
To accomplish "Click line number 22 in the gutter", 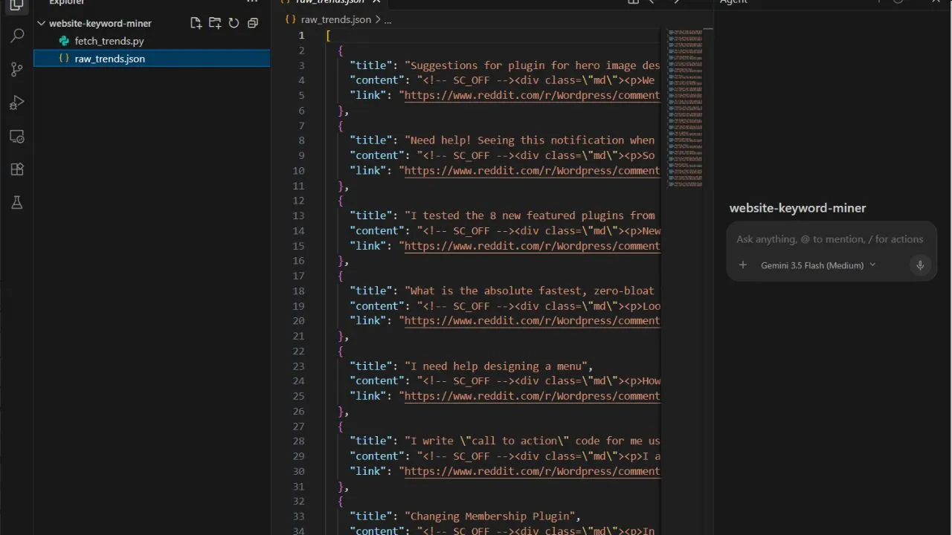I will [x=298, y=351].
